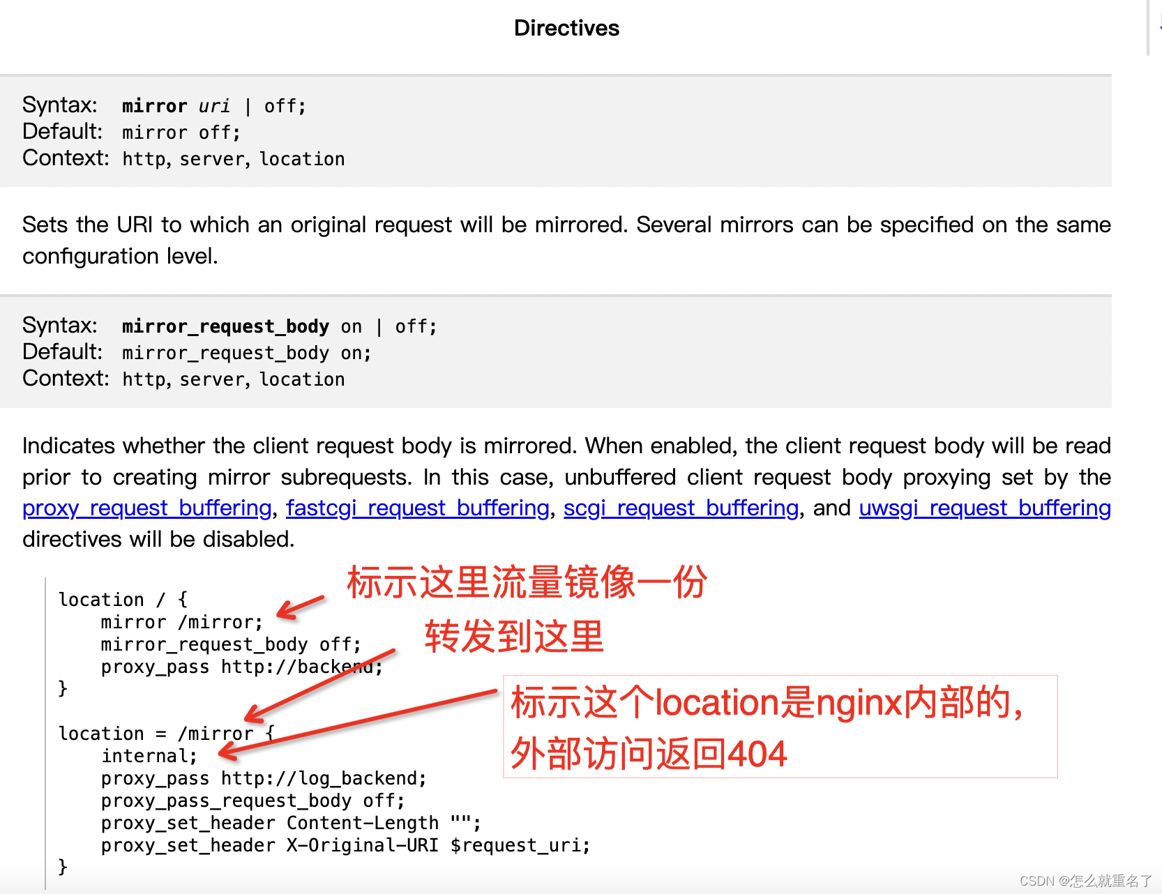The width and height of the screenshot is (1162, 894).
Task: Click the 'location / {' code line
Action: click(x=123, y=600)
